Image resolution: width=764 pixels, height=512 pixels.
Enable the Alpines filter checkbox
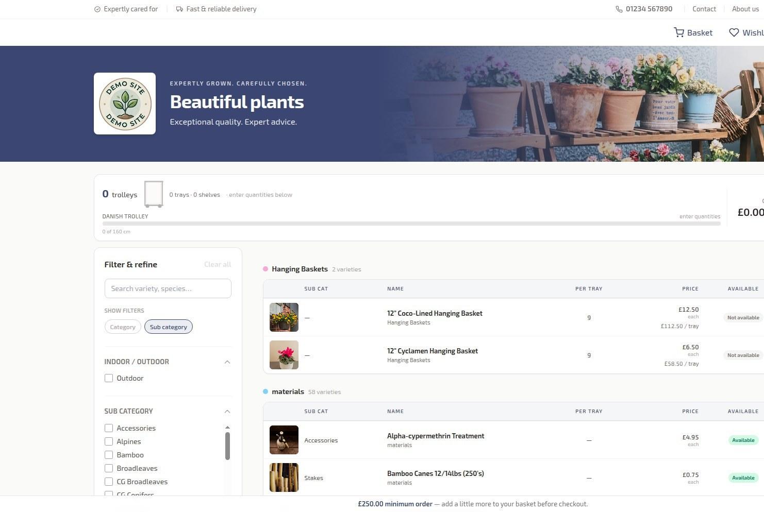point(109,441)
